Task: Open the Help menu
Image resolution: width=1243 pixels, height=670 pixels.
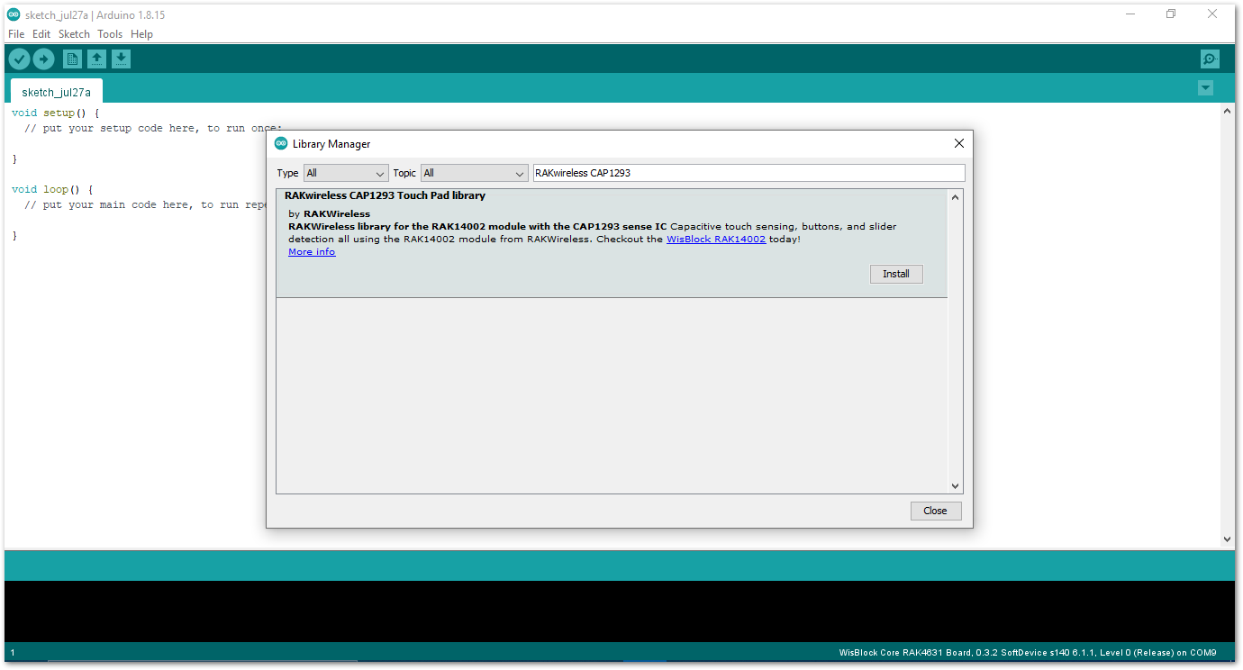Action: point(141,34)
